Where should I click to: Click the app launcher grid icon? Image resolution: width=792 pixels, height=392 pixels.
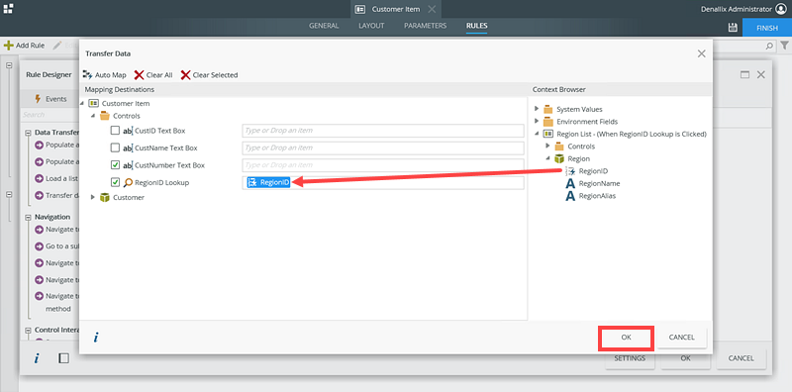[9, 9]
